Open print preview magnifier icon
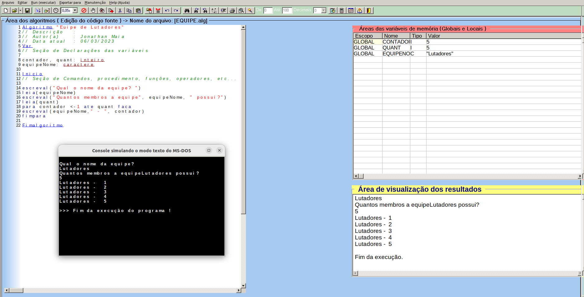The image size is (584, 297). (x=241, y=11)
